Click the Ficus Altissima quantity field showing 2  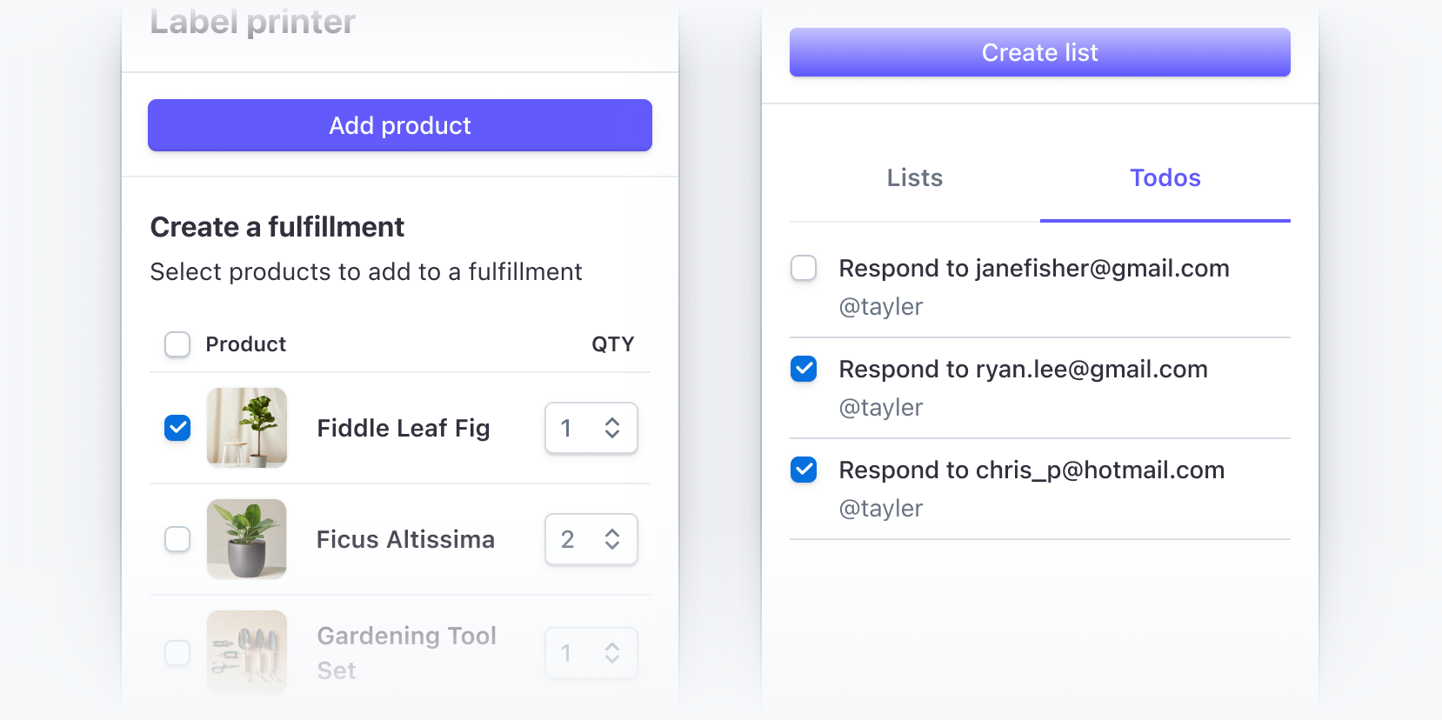click(591, 539)
